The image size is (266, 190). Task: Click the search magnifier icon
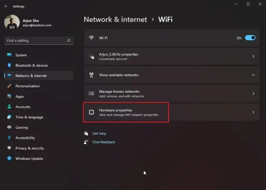(69, 41)
